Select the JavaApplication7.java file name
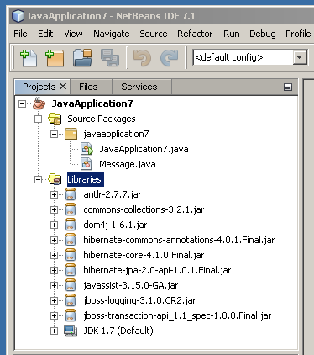 pyautogui.click(x=144, y=149)
